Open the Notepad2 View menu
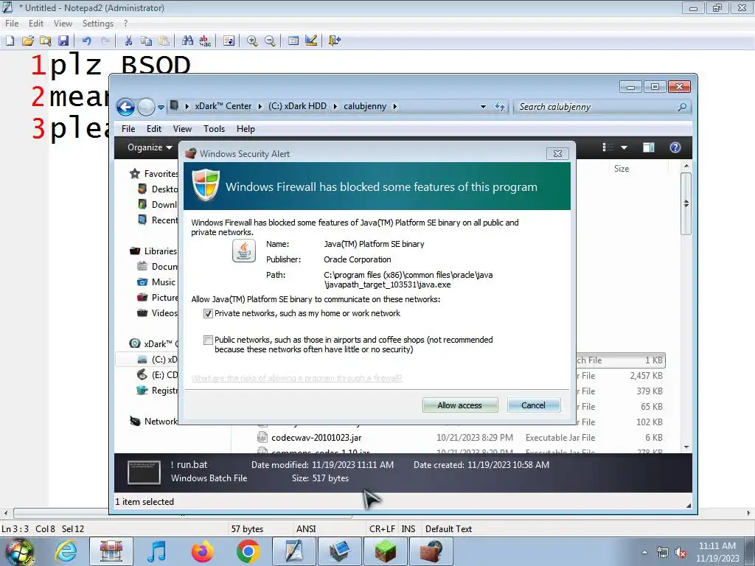Screen dimensions: 755x566 click(x=63, y=24)
